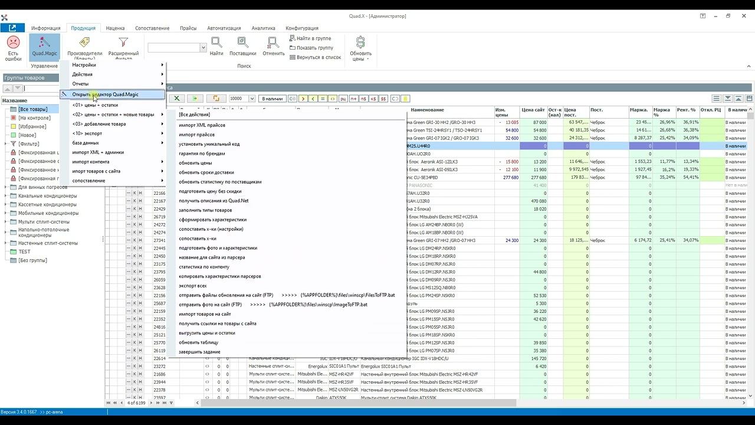Switch to the Наценка ribbon tab
Screen dimensions: 755x425
coord(116,28)
